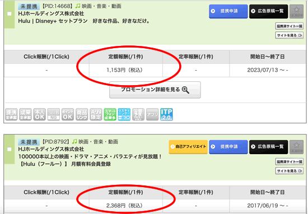This screenshot has width=308, height=214.
Task: Click 【Hulu（フールー）】月額有料会員登録 text
Action: tap(64, 164)
